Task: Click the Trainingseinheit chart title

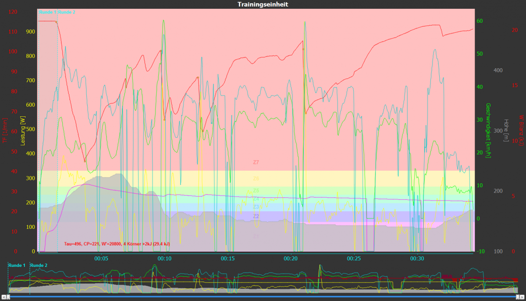Action: [x=263, y=4]
